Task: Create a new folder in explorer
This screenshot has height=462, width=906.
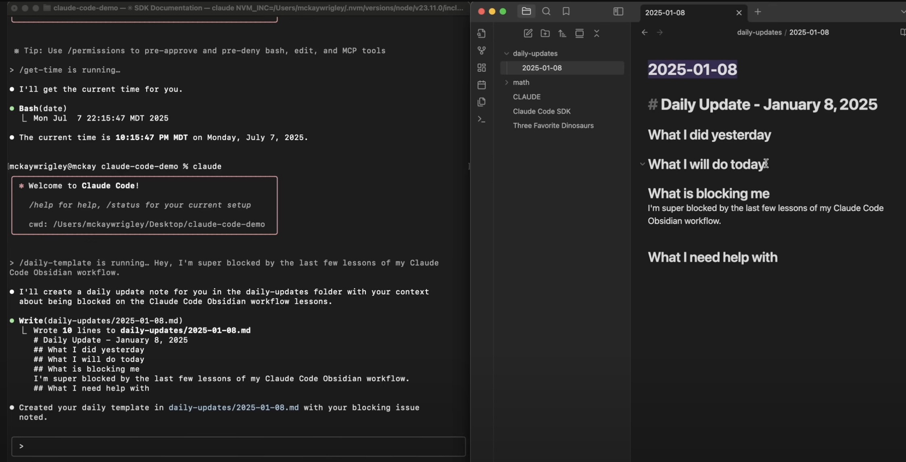Action: click(545, 33)
